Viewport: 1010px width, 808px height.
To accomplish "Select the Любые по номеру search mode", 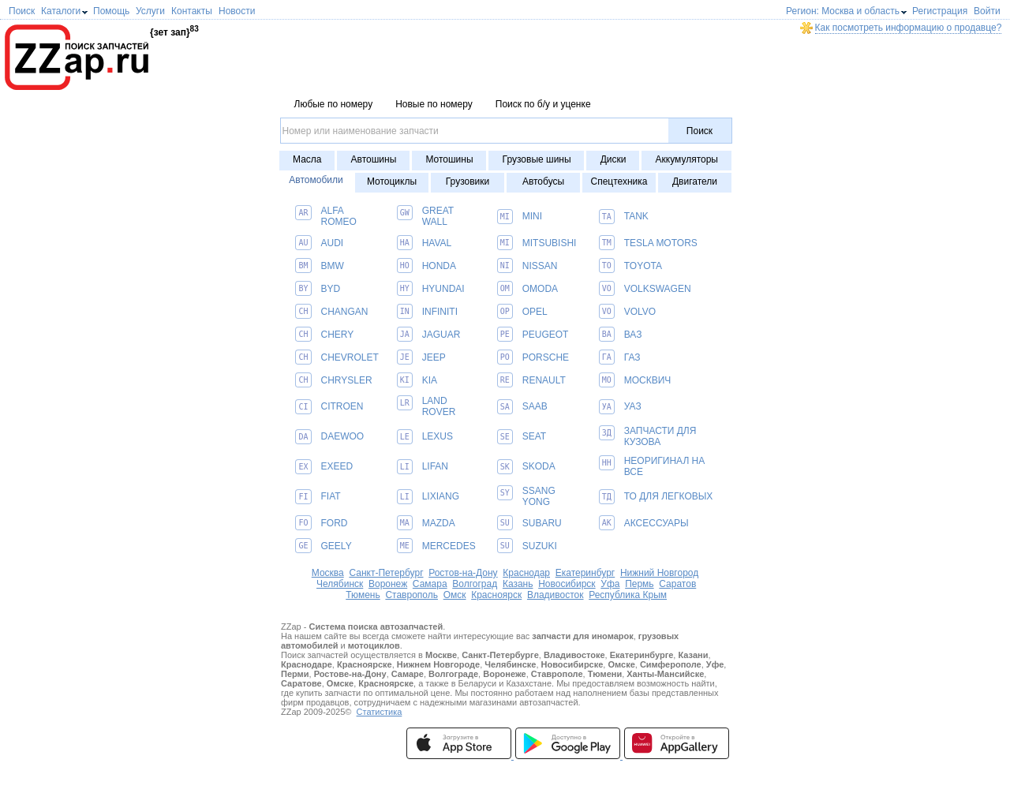I will pos(333,104).
